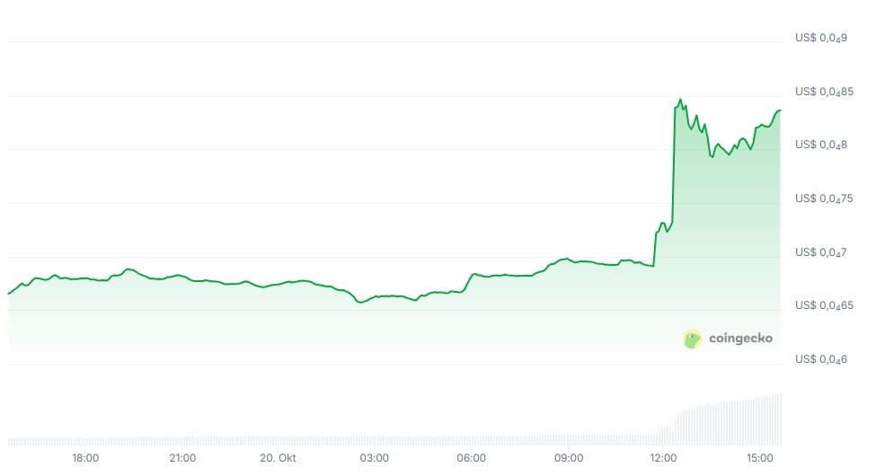Image resolution: width=876 pixels, height=476 pixels.
Task: Select the 12:00 time axis label
Action: (x=663, y=457)
